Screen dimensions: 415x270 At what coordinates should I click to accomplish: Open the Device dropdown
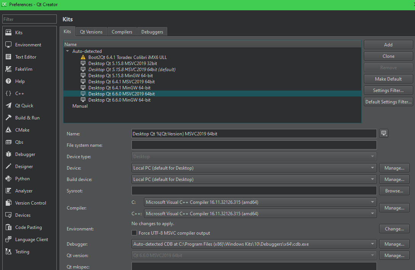tap(254, 168)
